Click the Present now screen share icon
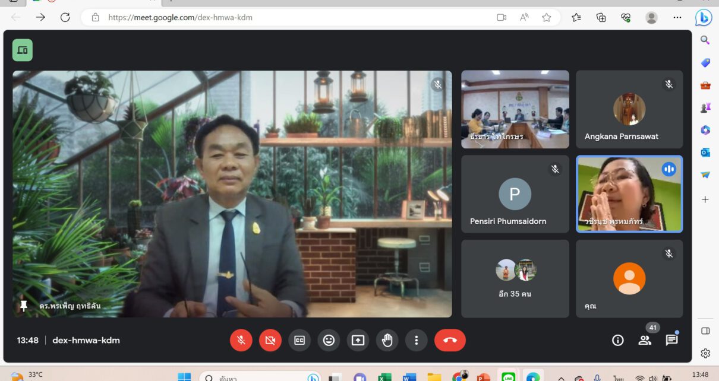719x381 pixels. point(358,340)
